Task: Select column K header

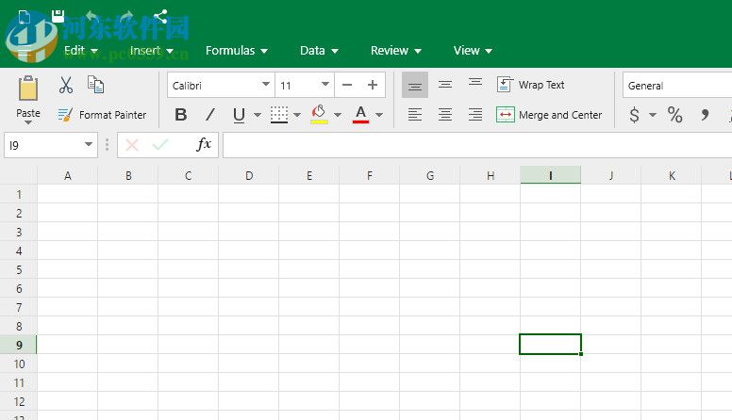Action: point(672,176)
